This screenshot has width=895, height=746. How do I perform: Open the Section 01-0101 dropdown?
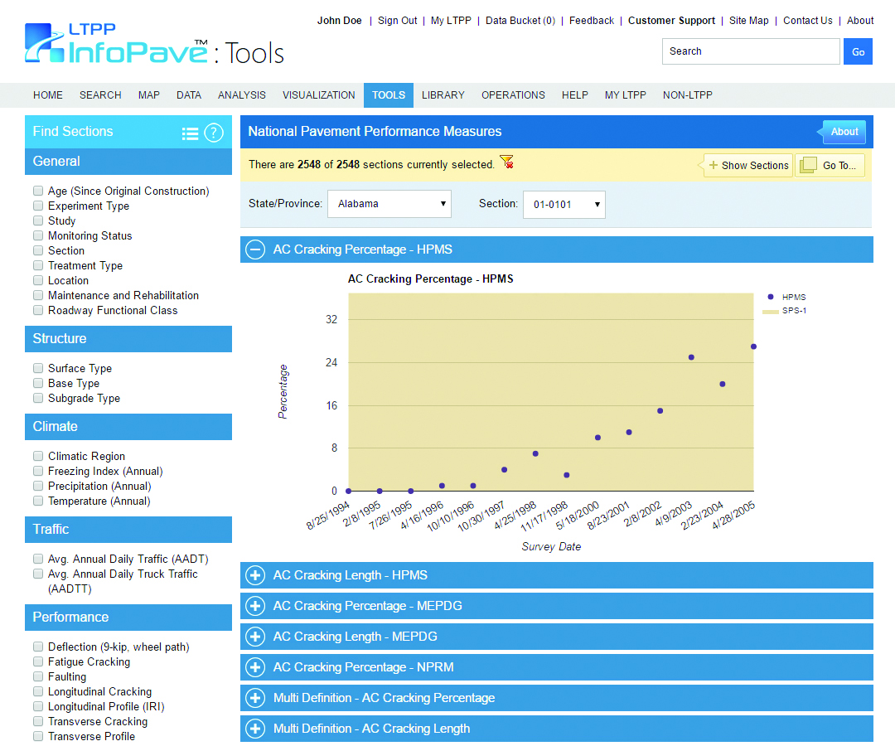point(564,205)
